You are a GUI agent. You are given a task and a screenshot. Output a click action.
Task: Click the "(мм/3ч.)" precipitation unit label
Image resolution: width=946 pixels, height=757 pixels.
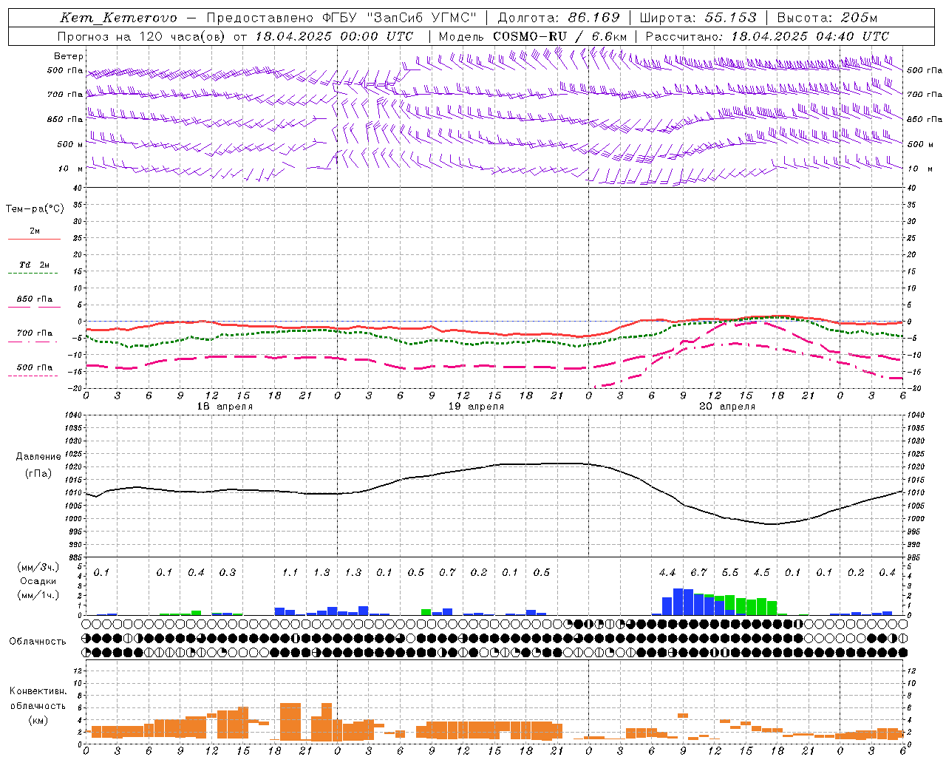[38, 567]
